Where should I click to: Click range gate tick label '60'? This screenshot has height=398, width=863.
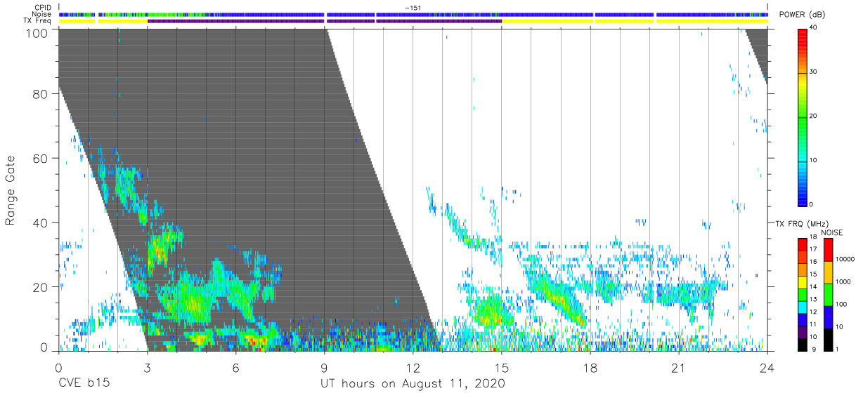[x=40, y=159]
